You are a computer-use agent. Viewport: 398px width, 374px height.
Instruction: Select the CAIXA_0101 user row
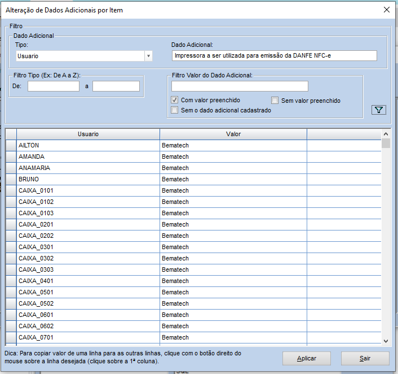(x=88, y=190)
